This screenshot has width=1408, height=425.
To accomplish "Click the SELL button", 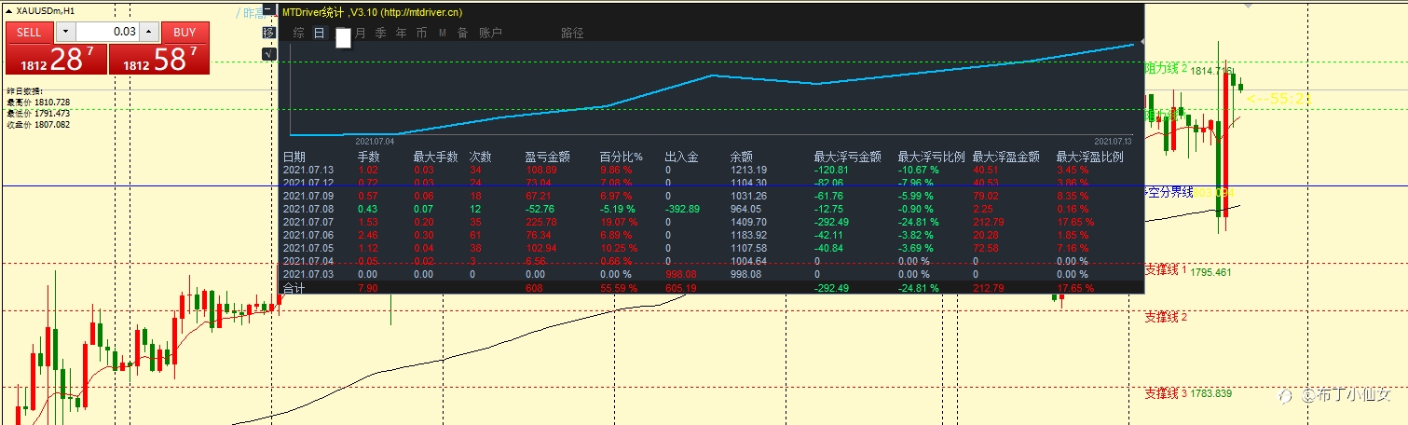I will [x=29, y=32].
